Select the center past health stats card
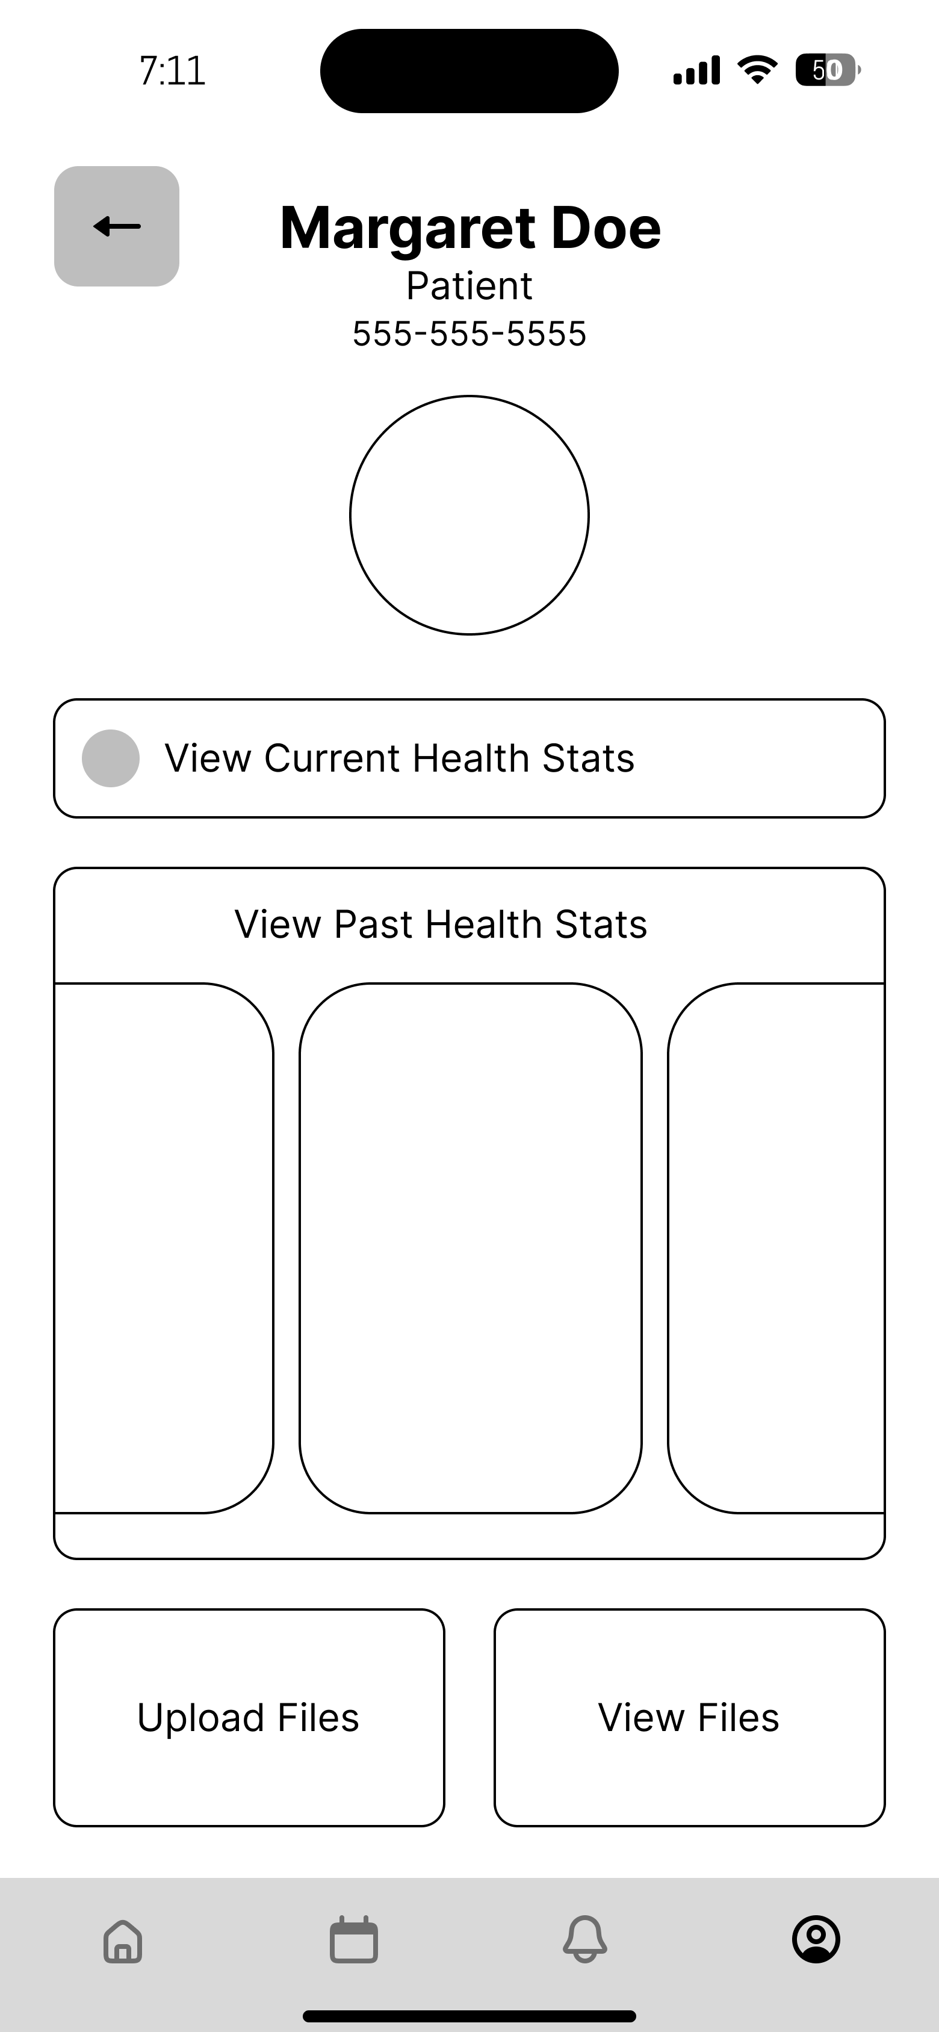 470,1248
